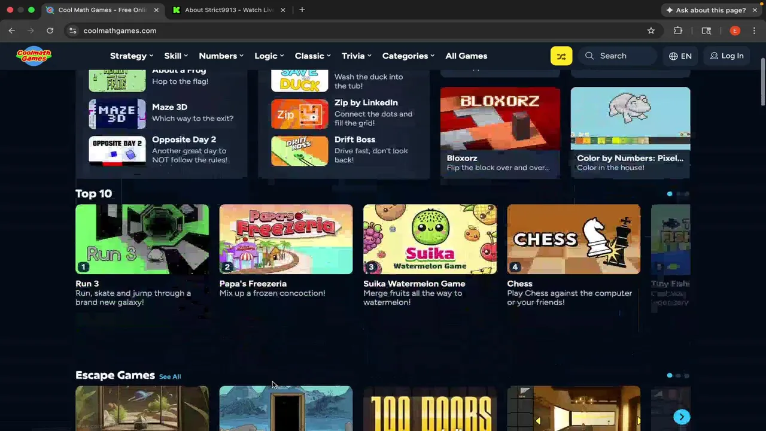Expand the Categories menu

pyautogui.click(x=409, y=56)
